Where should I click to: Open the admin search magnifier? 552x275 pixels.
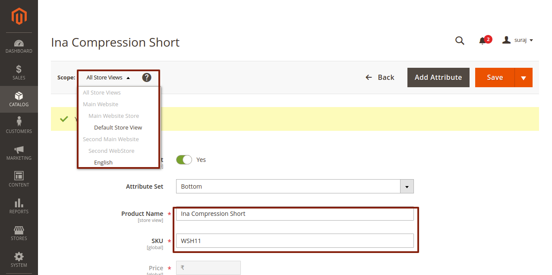[x=459, y=40]
